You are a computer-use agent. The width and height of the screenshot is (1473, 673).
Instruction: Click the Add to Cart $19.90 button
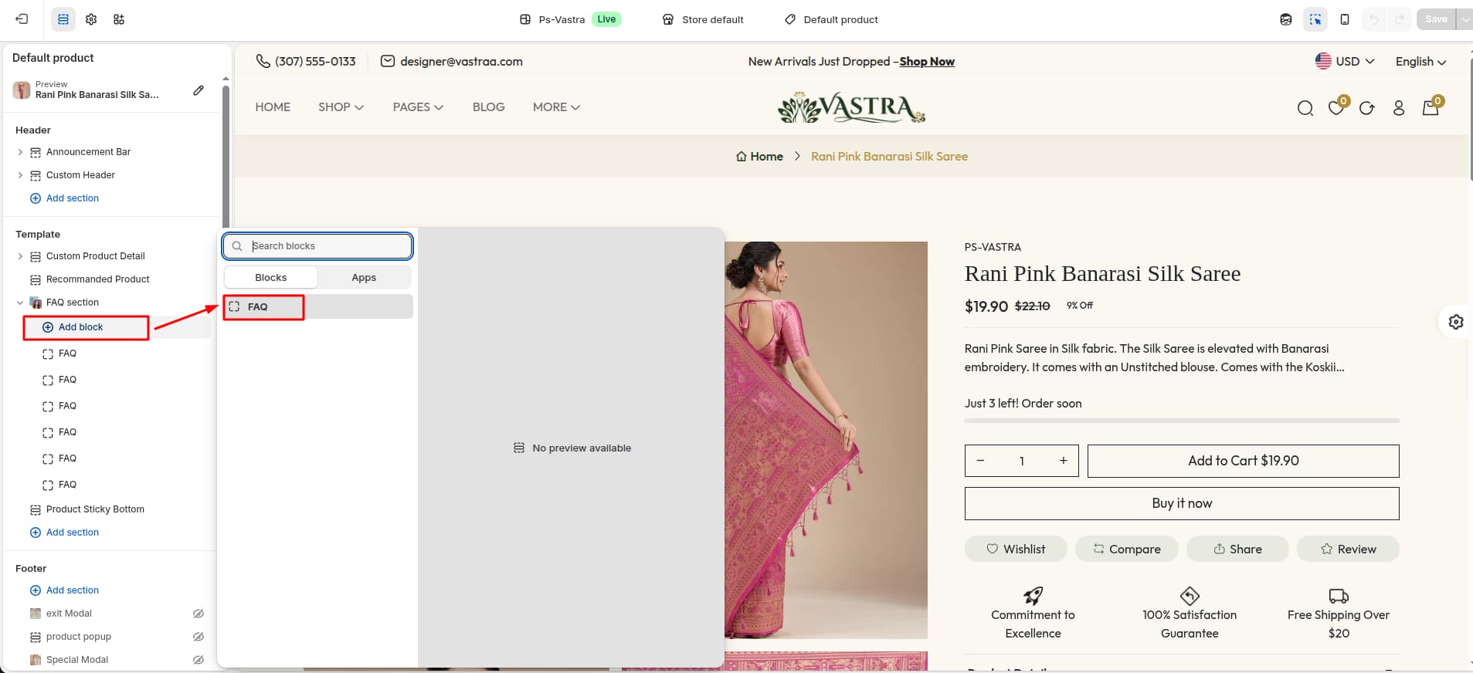(x=1244, y=461)
